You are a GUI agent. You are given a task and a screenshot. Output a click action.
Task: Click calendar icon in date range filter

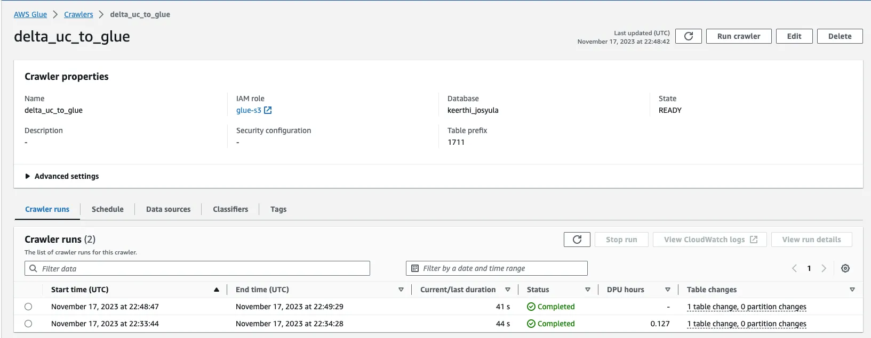[x=415, y=268]
